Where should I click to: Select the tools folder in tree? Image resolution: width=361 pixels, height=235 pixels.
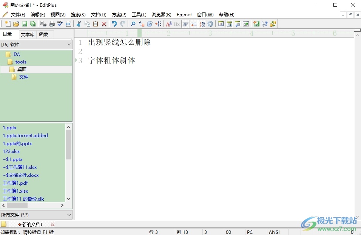21,62
